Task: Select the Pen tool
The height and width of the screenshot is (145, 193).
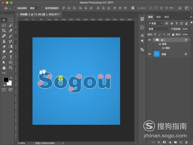Action: point(4,57)
